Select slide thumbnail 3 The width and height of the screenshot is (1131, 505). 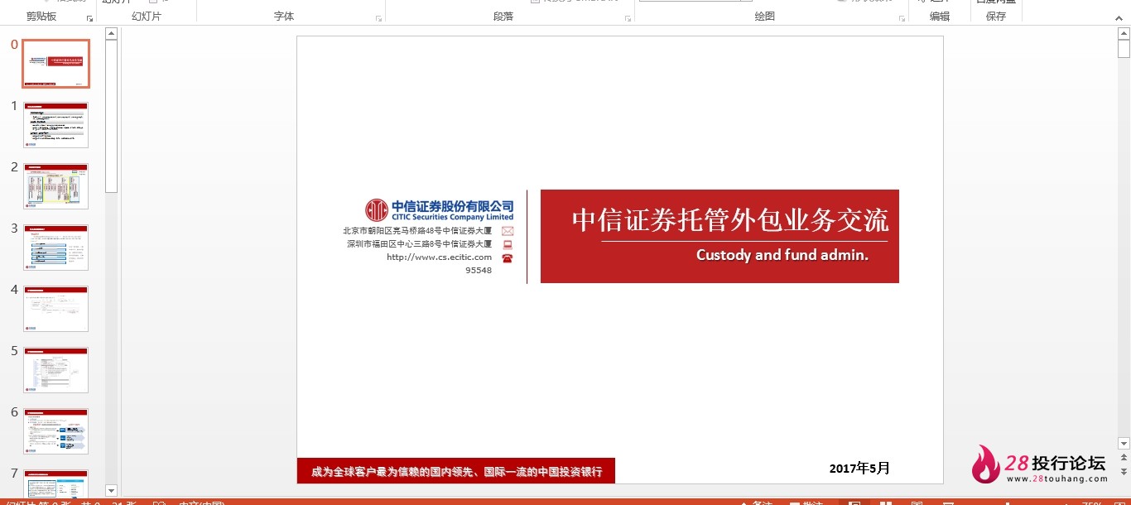pyautogui.click(x=55, y=248)
